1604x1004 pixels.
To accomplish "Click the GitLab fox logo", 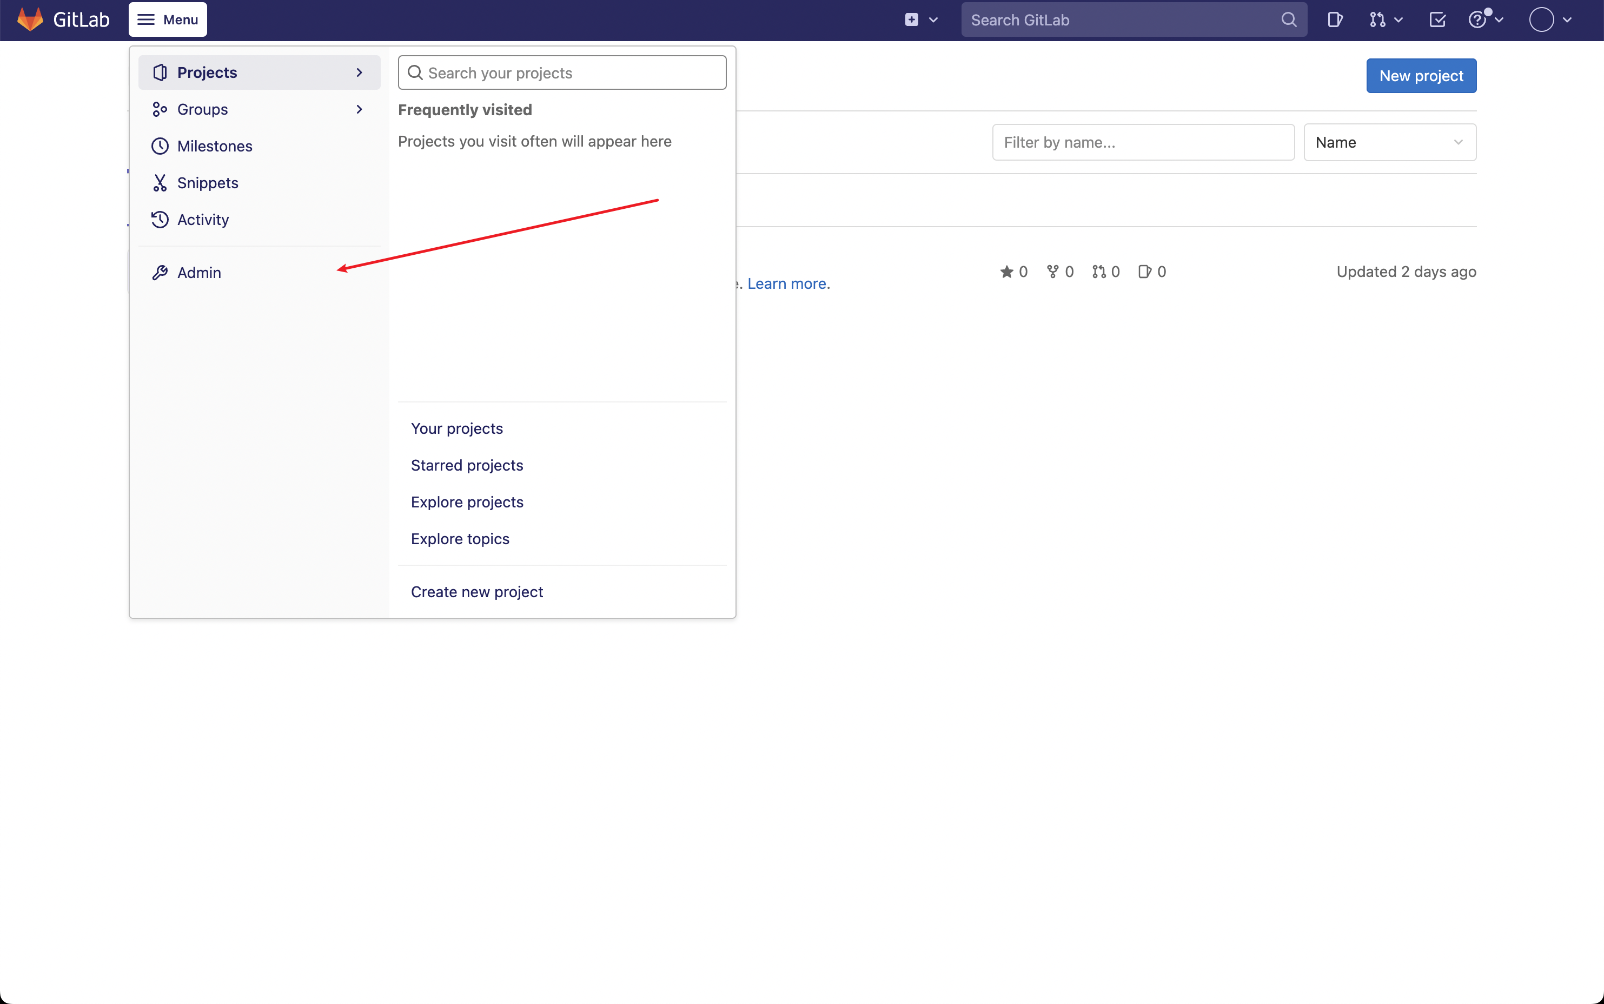I will pos(30,20).
